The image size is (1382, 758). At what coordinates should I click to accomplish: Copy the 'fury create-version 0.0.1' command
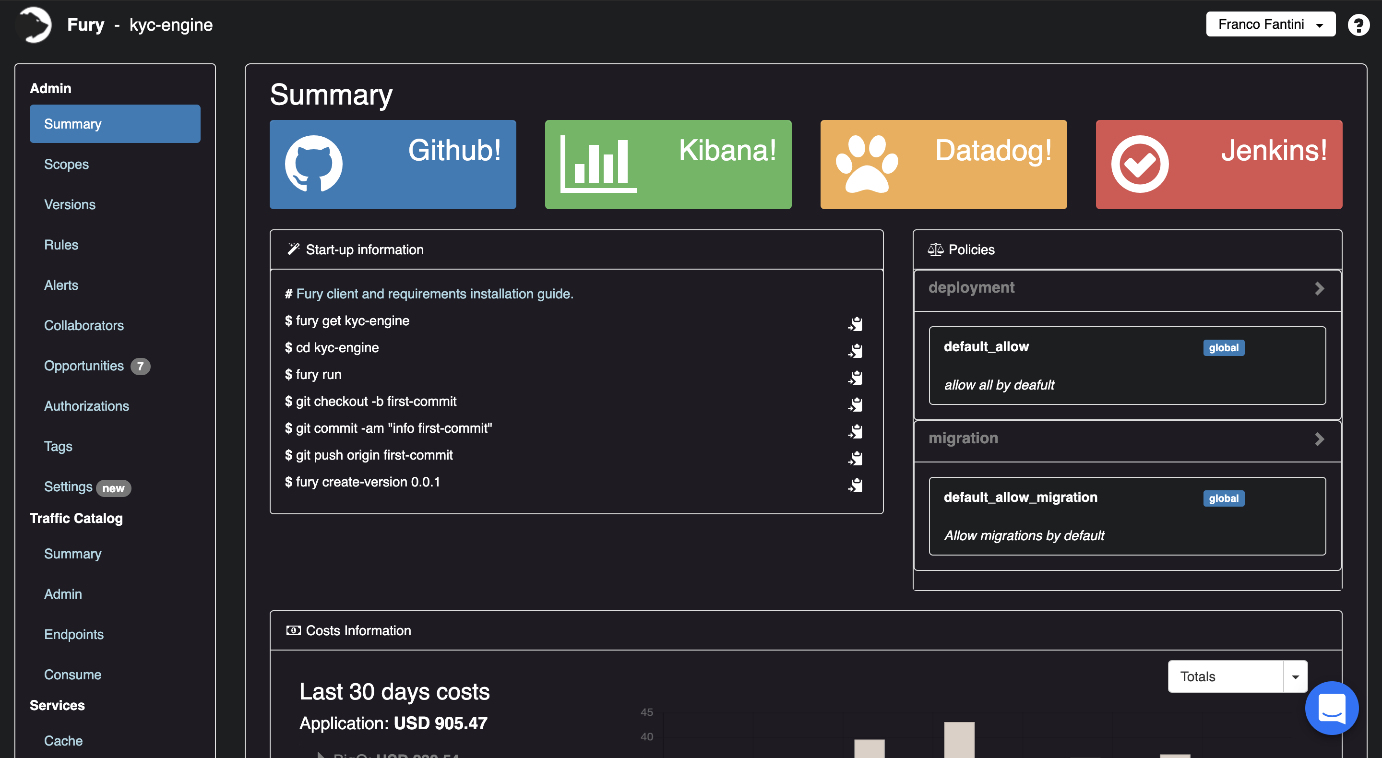click(856, 485)
